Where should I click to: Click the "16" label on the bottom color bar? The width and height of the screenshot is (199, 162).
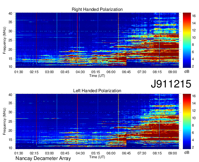(194, 96)
